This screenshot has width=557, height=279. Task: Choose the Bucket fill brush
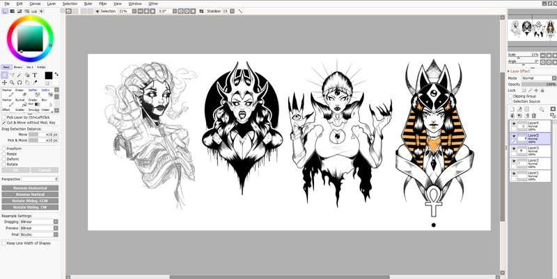19,99
